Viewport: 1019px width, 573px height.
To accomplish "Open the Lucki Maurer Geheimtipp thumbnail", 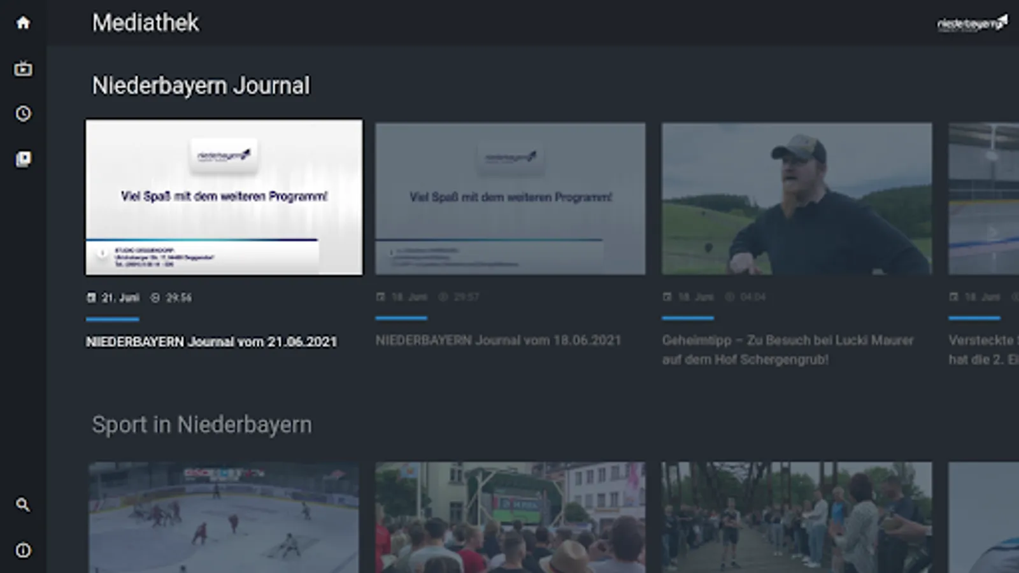I will [x=797, y=199].
